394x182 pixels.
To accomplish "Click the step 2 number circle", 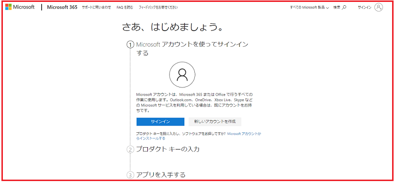I will (130, 150).
